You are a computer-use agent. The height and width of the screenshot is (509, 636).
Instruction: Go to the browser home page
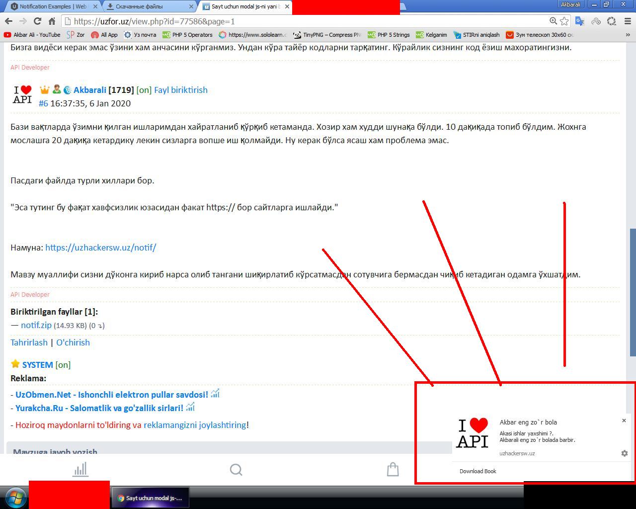(52, 21)
